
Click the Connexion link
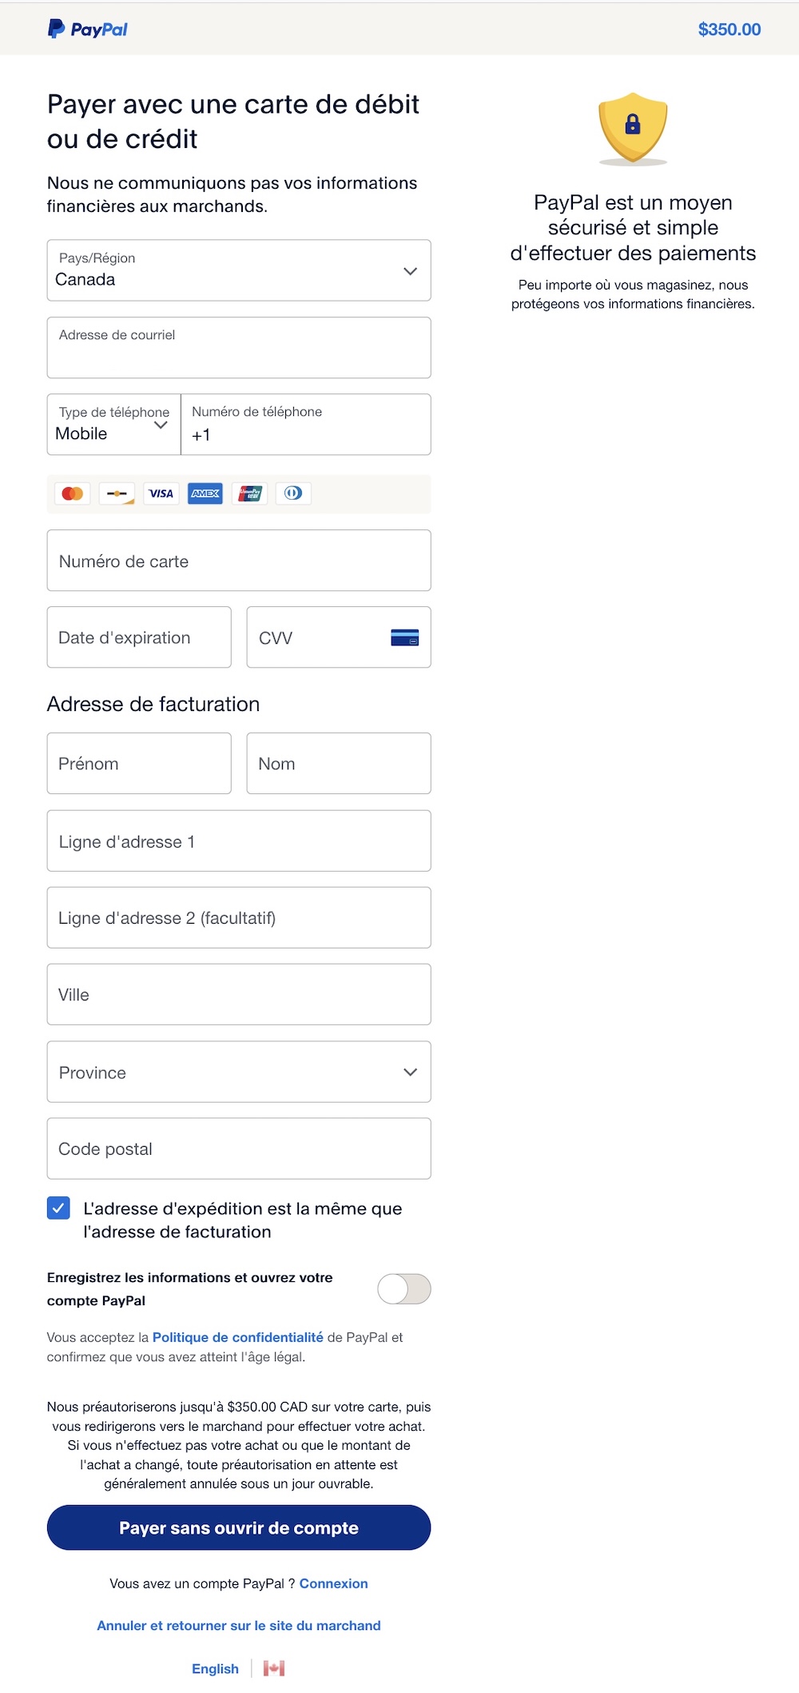[334, 1583]
